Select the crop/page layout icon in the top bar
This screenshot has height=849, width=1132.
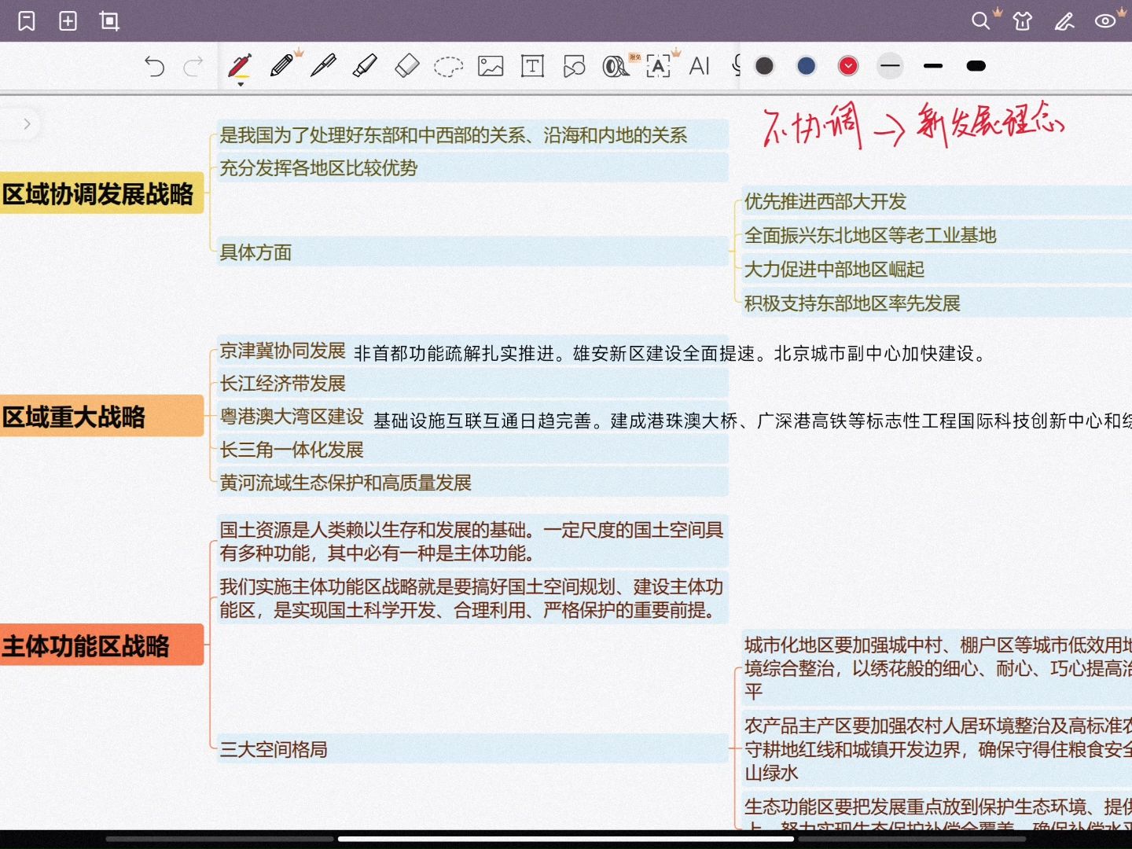[109, 21]
